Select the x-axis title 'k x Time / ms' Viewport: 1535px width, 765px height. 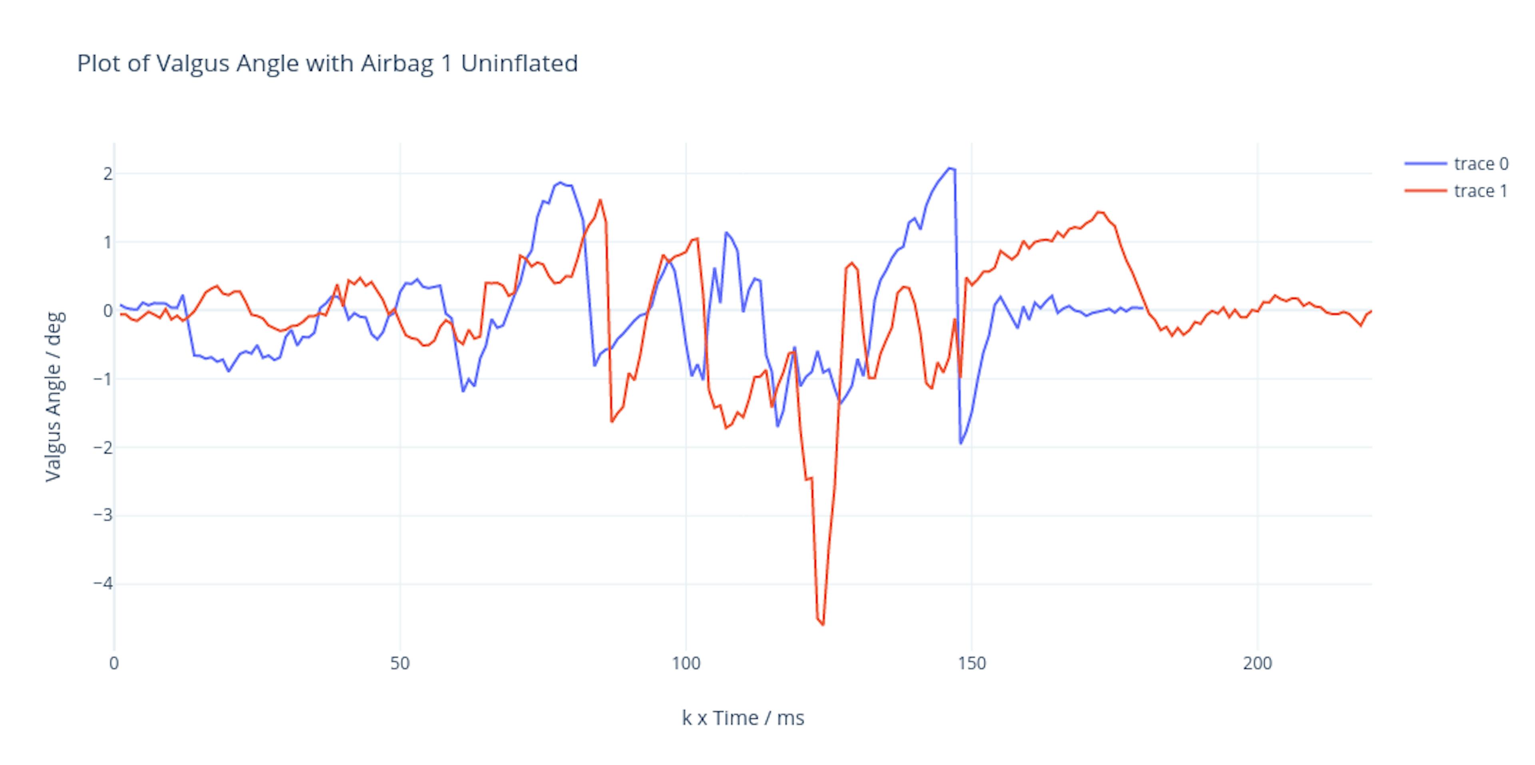pos(742,718)
